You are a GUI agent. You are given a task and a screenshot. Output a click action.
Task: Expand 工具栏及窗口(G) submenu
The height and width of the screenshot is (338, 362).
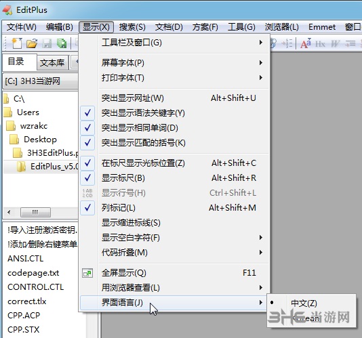[175, 43]
